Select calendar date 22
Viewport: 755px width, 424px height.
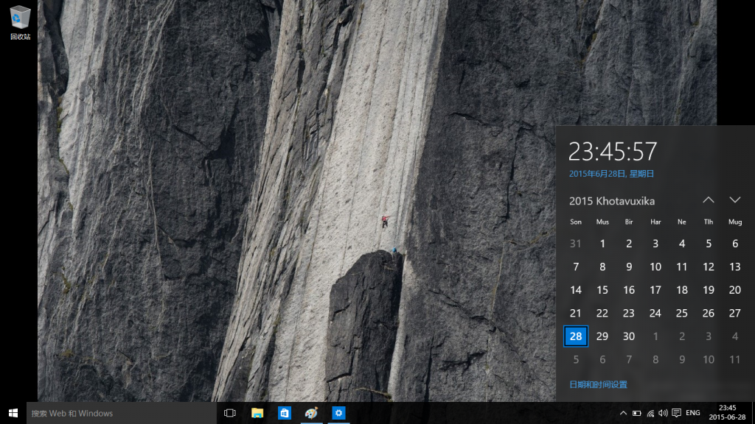[602, 313]
